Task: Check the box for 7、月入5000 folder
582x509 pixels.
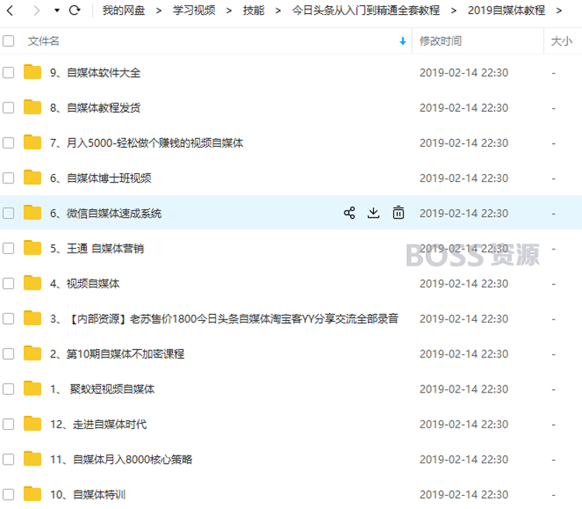Action: pyautogui.click(x=9, y=143)
